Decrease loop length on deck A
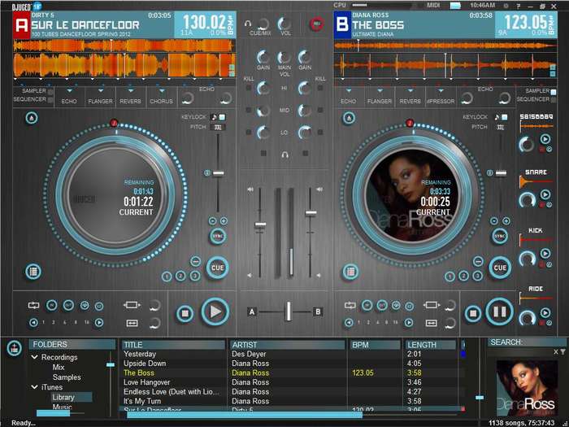This screenshot has width=569, height=427. 33,322
